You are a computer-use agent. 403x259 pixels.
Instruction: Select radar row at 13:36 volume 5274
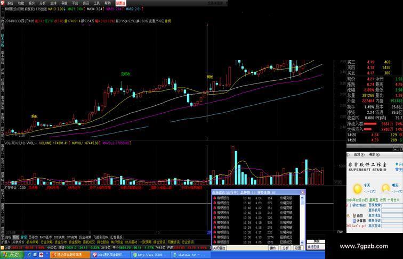(256, 237)
